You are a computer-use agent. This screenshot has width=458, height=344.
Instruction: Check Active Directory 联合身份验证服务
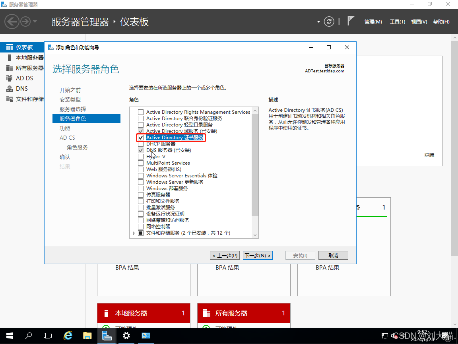[x=141, y=119]
